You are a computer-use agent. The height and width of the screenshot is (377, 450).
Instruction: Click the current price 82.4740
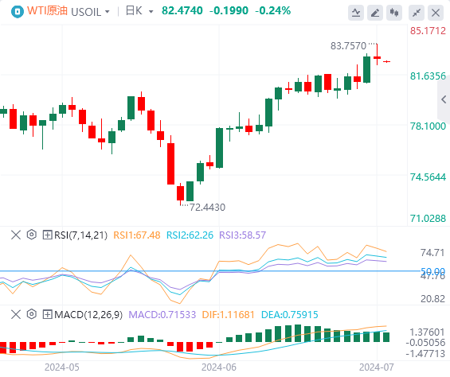pos(182,10)
